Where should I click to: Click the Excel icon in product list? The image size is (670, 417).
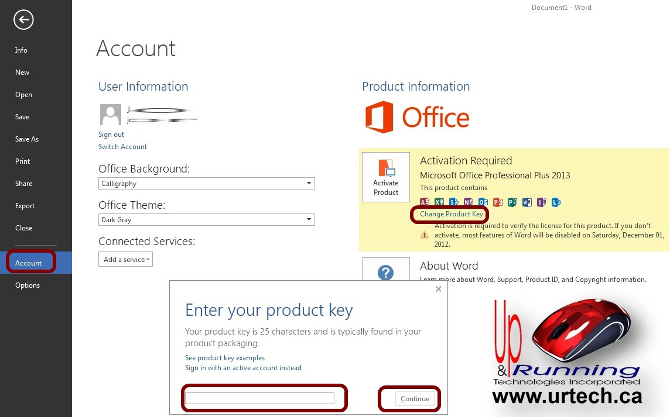439,202
